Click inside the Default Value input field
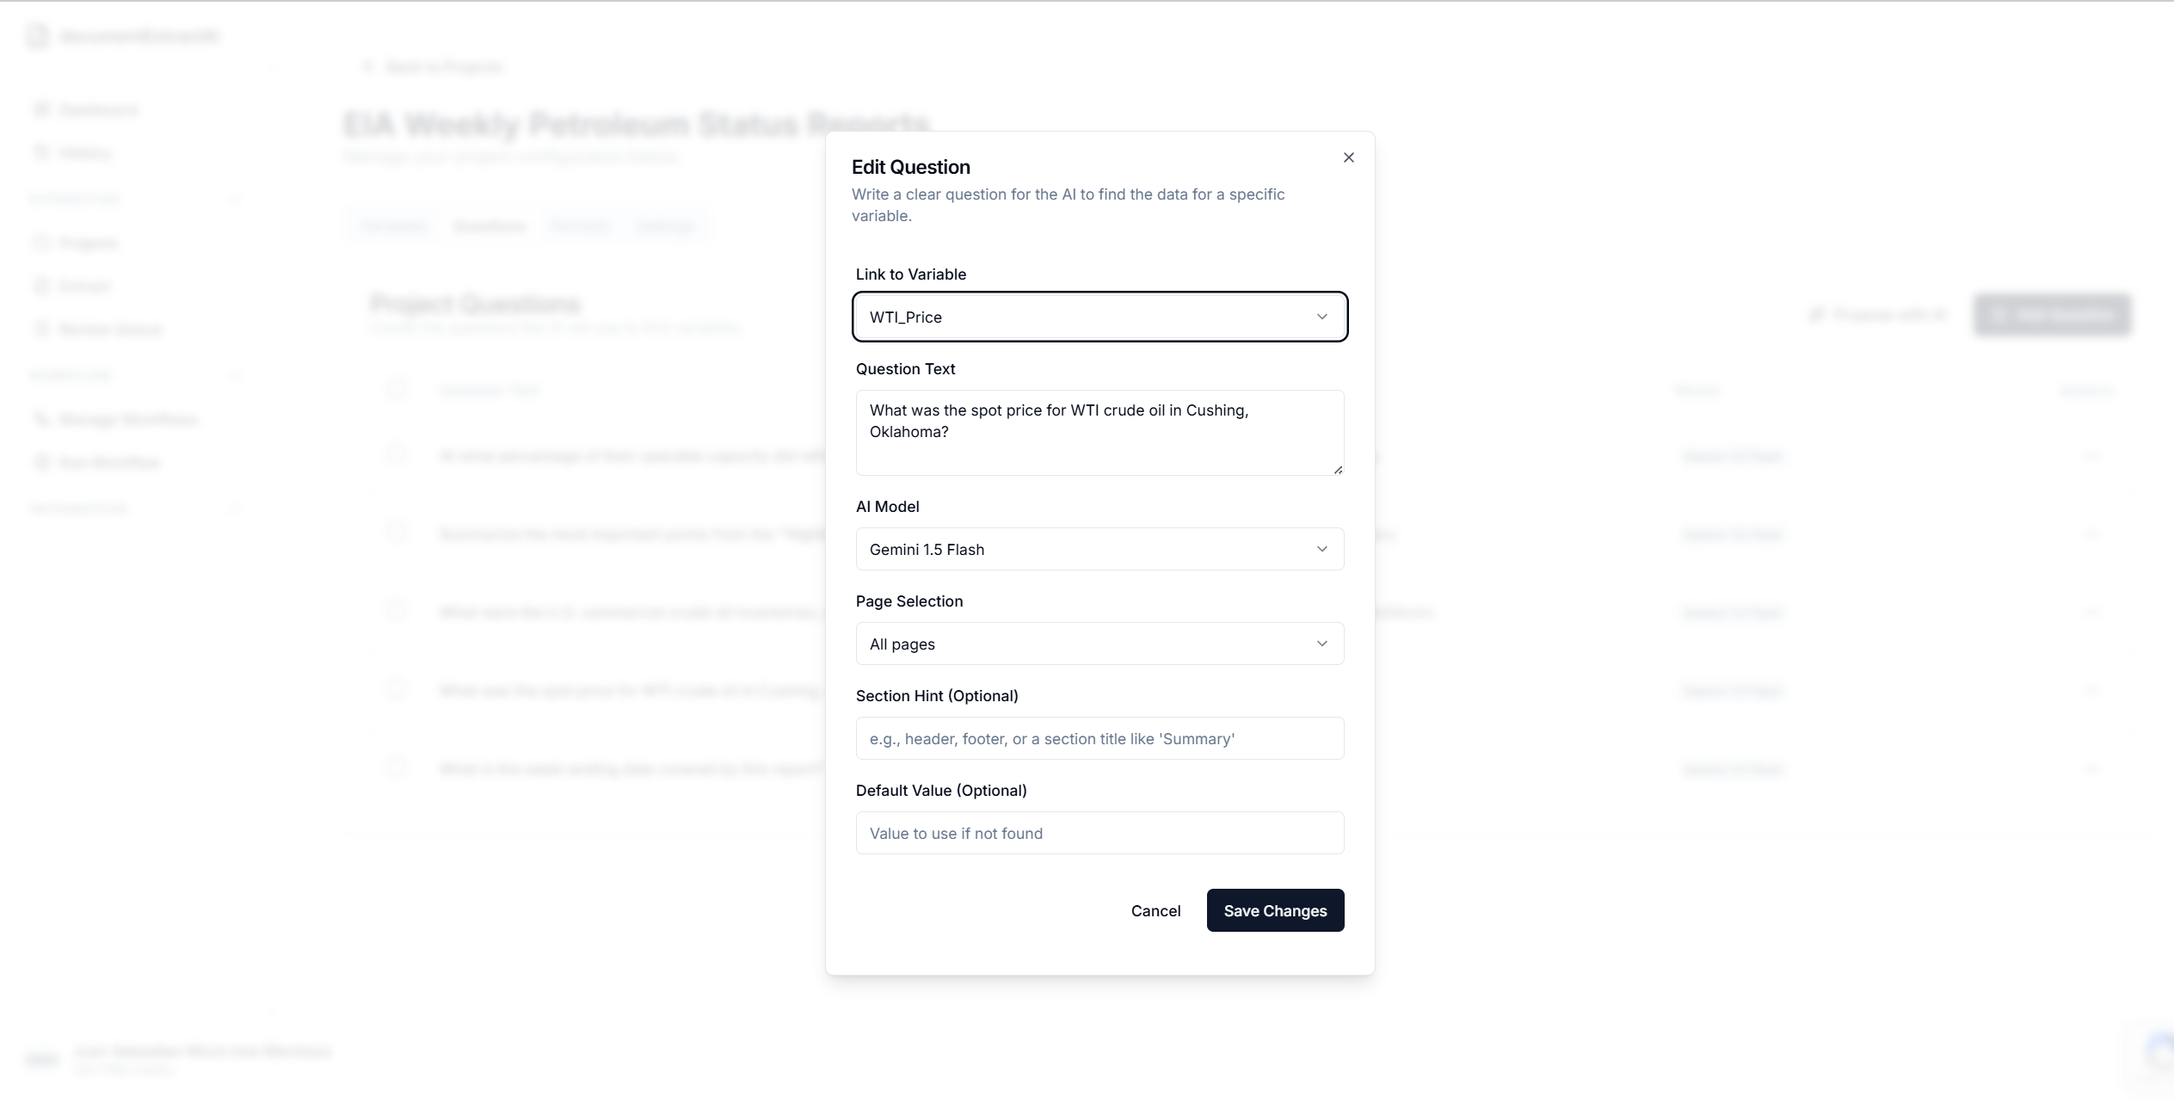Viewport: 2174px width, 1103px height. (1099, 833)
